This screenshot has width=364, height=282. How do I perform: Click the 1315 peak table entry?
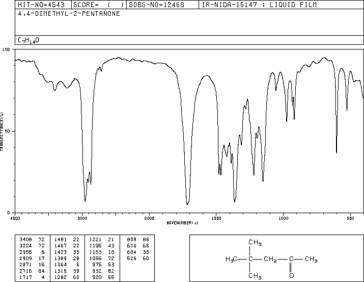point(61,271)
